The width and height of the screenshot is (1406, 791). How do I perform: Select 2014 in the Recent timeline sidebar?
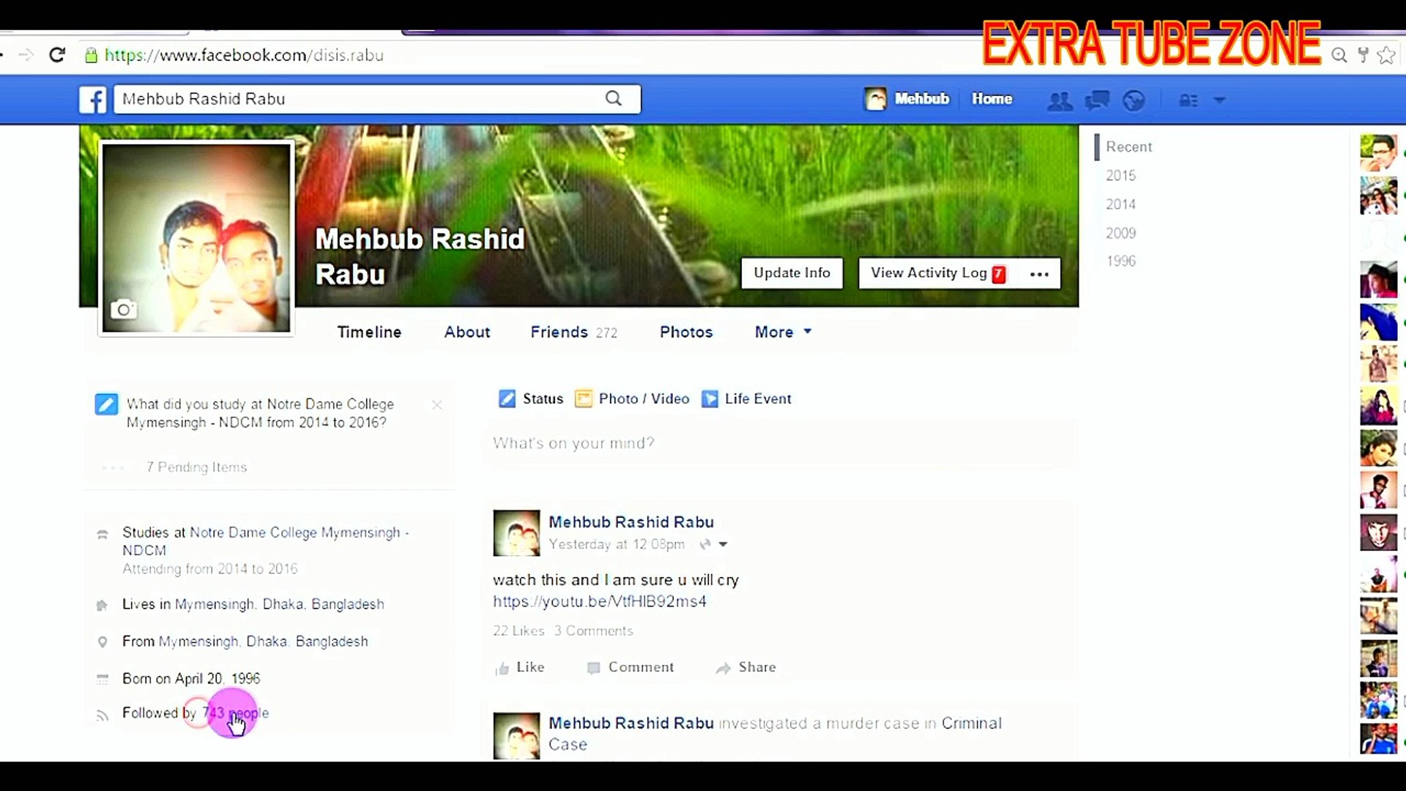tap(1120, 204)
